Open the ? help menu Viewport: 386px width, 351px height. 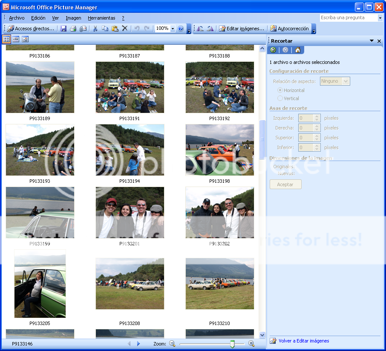[x=123, y=18]
